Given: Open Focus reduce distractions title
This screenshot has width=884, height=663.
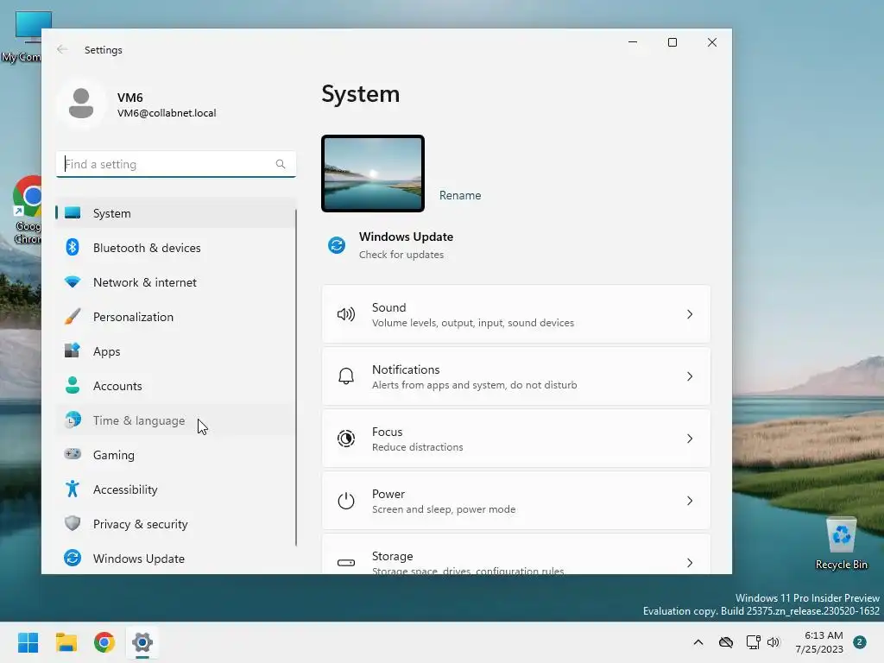Looking at the screenshot, I should click(387, 432).
